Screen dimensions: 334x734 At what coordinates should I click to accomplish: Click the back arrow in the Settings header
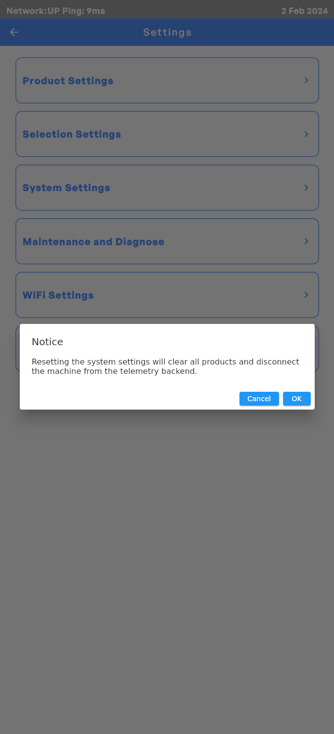pos(13,32)
